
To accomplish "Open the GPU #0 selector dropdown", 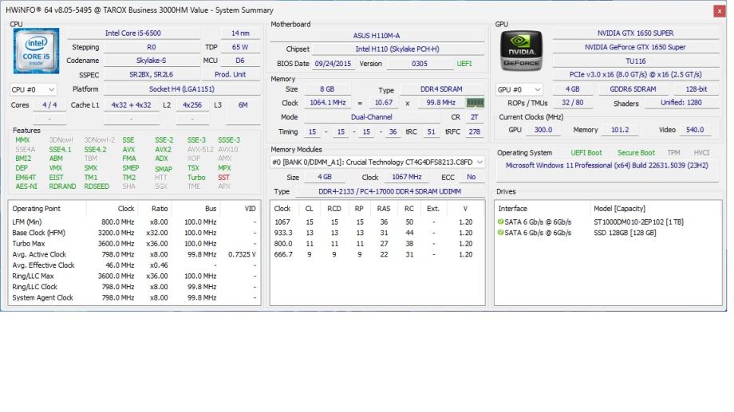I will pyautogui.click(x=519, y=89).
